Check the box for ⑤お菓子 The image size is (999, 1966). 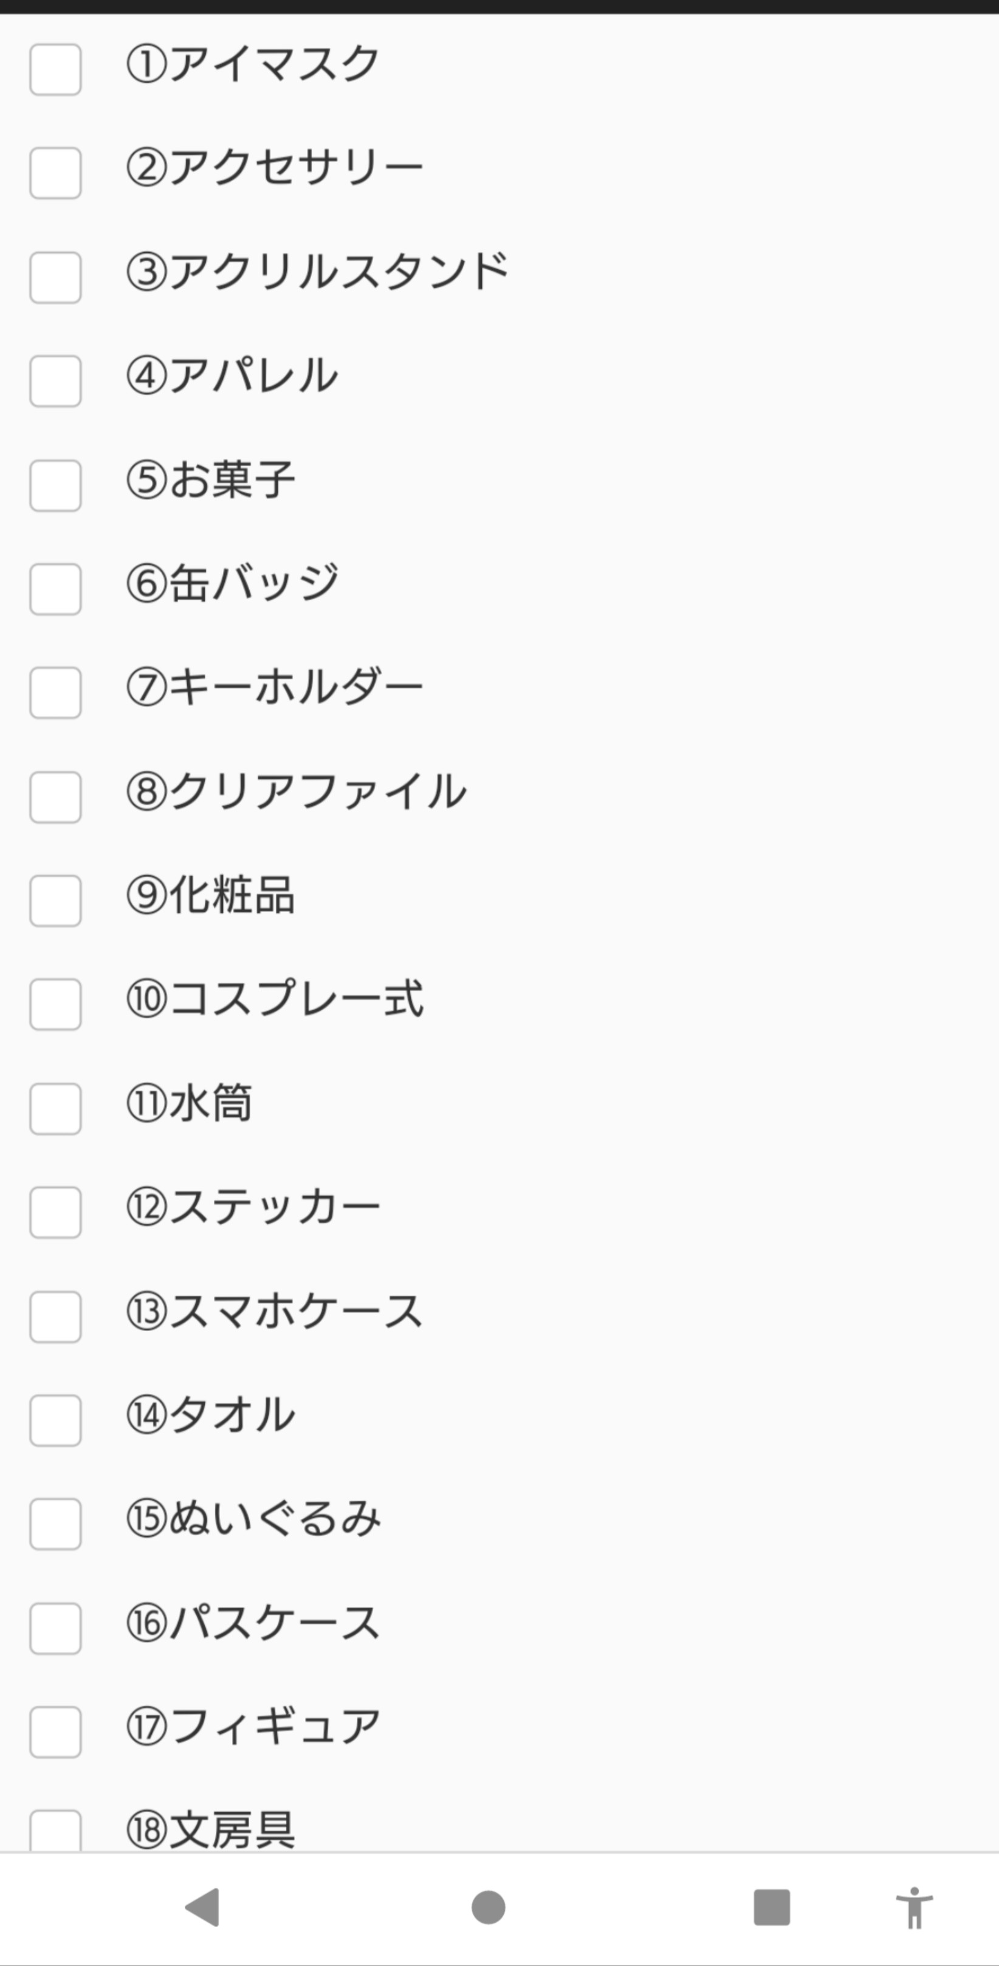coord(56,485)
